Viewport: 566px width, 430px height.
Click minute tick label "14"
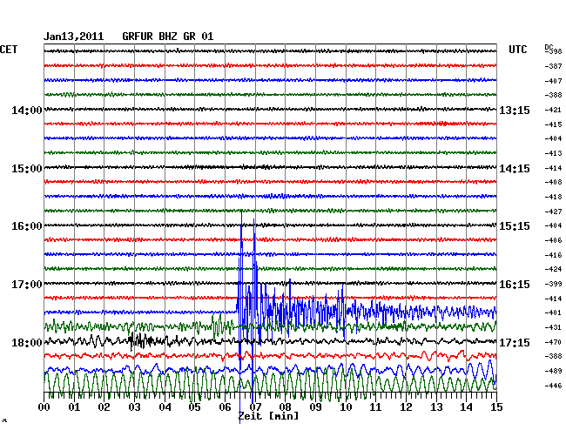tap(467, 407)
